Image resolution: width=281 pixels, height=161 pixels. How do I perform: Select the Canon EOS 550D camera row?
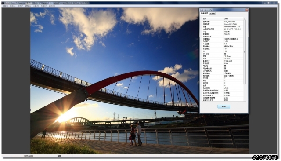(x=223, y=24)
